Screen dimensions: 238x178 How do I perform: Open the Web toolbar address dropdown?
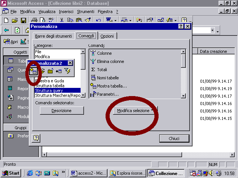(213, 30)
